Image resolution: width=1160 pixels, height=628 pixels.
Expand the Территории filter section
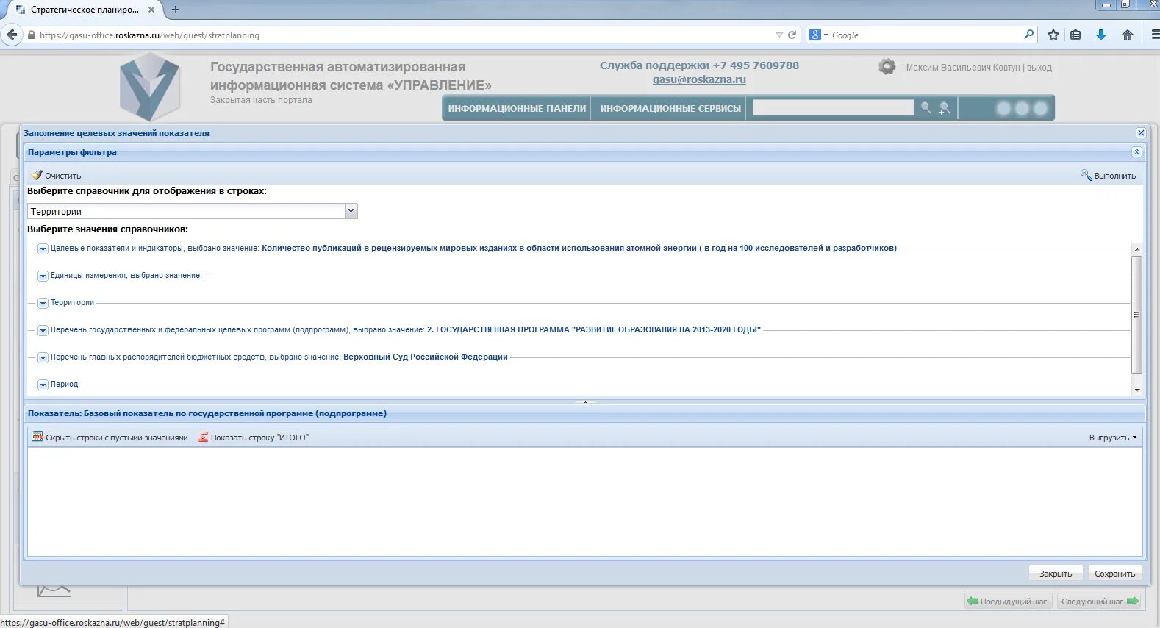point(43,304)
